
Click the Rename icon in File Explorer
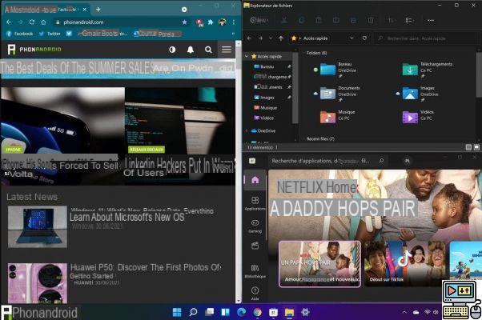[x=336, y=20]
